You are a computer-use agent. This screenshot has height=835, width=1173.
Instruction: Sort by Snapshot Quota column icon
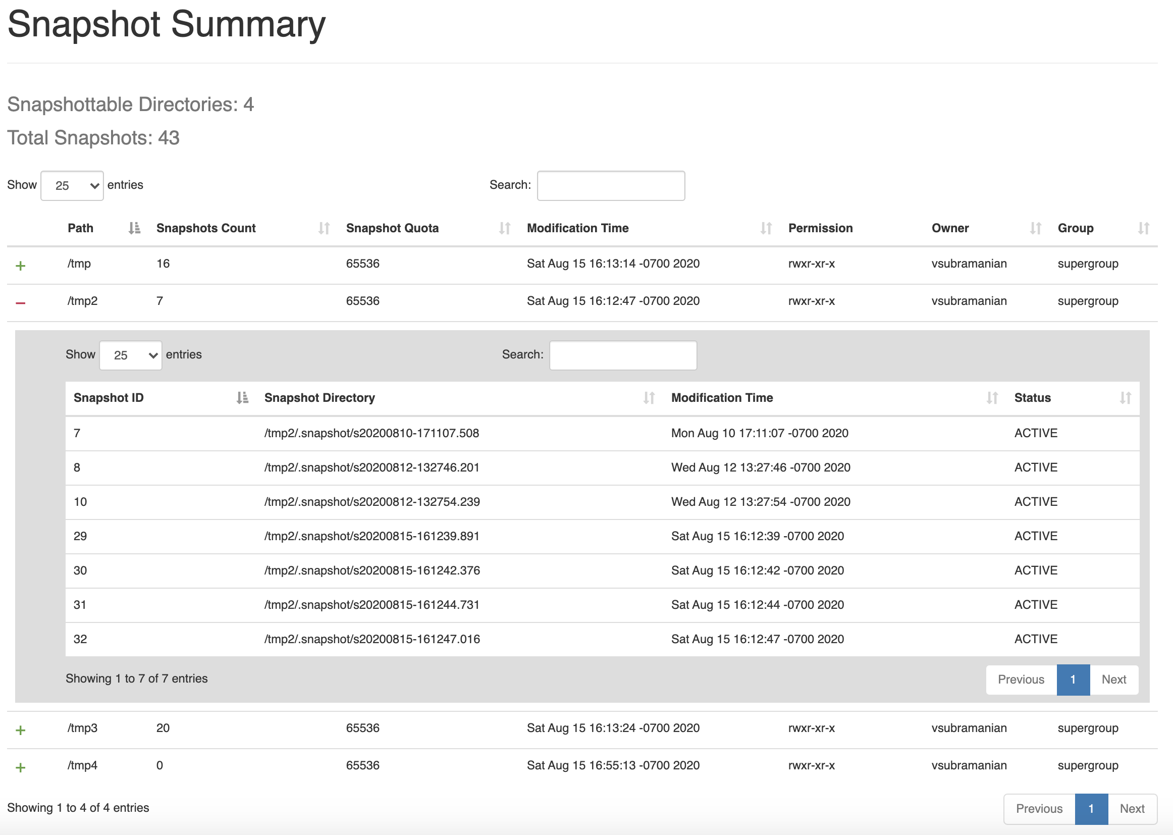coord(504,228)
